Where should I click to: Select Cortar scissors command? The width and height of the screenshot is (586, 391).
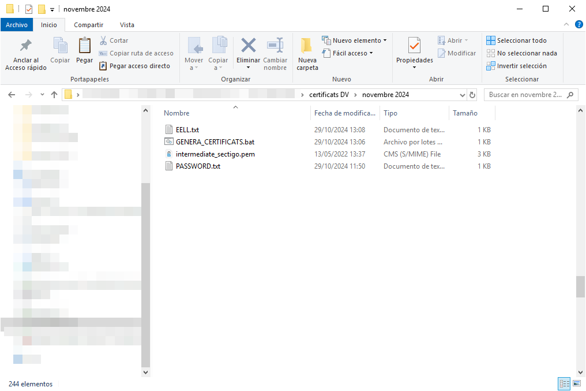[x=114, y=40]
